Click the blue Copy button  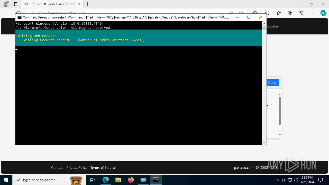point(272,82)
